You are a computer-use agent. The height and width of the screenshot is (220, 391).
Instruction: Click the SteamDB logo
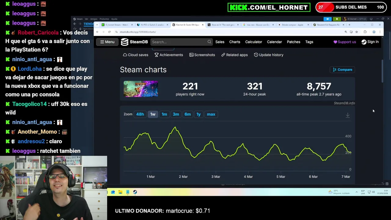(x=134, y=42)
